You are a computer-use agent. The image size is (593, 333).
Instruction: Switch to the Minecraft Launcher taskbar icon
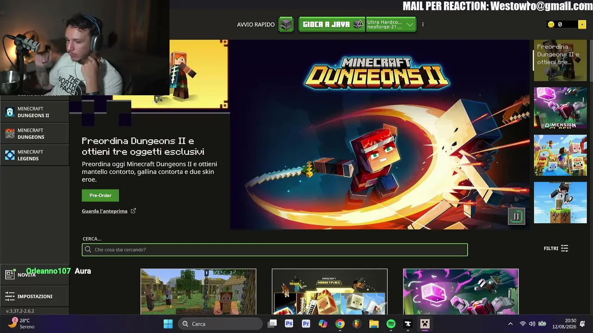[x=425, y=324]
